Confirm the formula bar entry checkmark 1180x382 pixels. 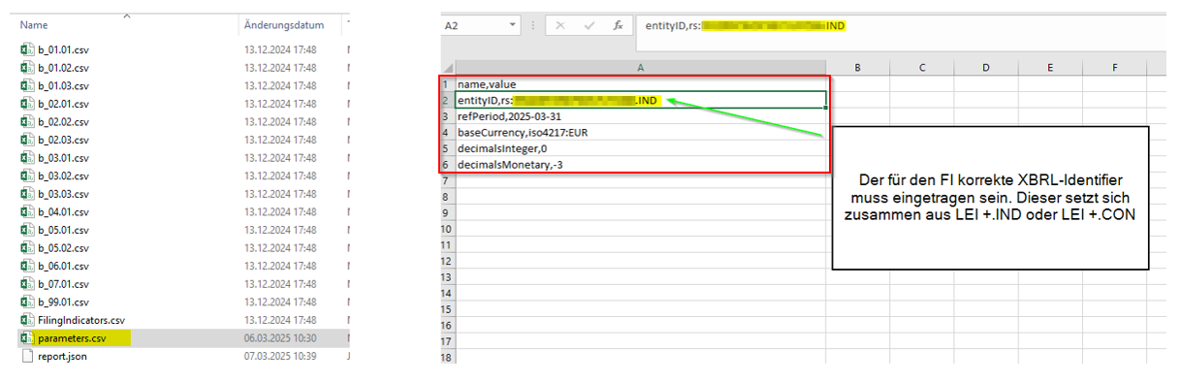tap(588, 26)
